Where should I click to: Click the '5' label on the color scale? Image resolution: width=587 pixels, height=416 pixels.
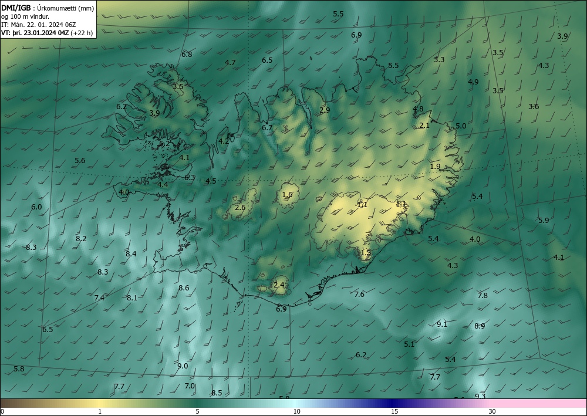point(197,411)
